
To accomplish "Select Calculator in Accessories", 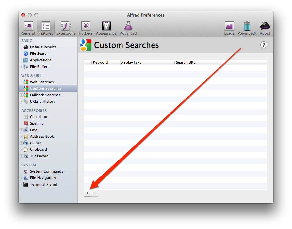I will 48,117.
